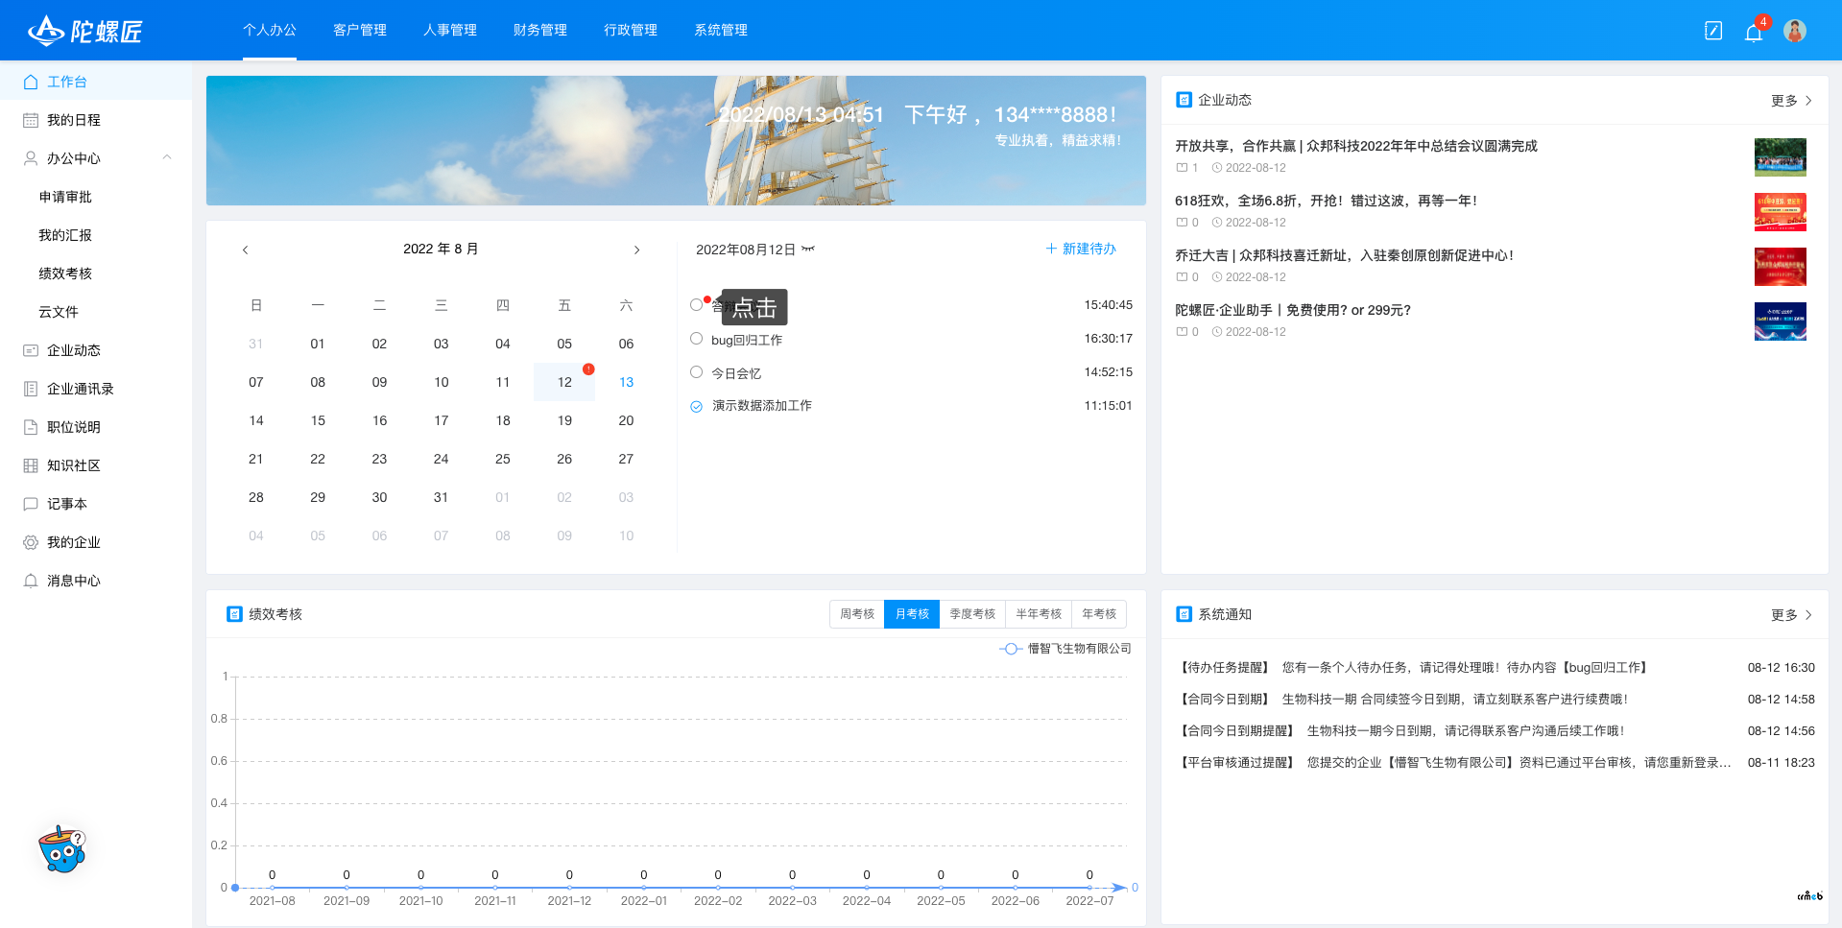Open 云文件 submenu item
Screen dimensions: 1842x928
point(59,312)
